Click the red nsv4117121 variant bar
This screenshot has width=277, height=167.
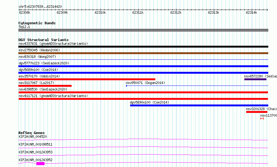pos(143,99)
